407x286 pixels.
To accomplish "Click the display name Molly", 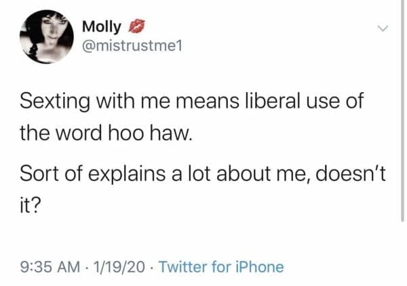I will point(101,27).
